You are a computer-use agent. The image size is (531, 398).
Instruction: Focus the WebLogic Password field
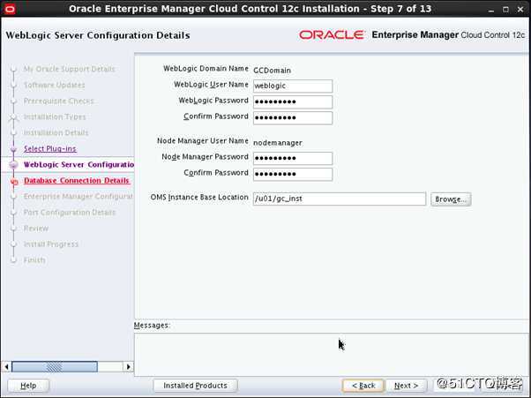293,101
